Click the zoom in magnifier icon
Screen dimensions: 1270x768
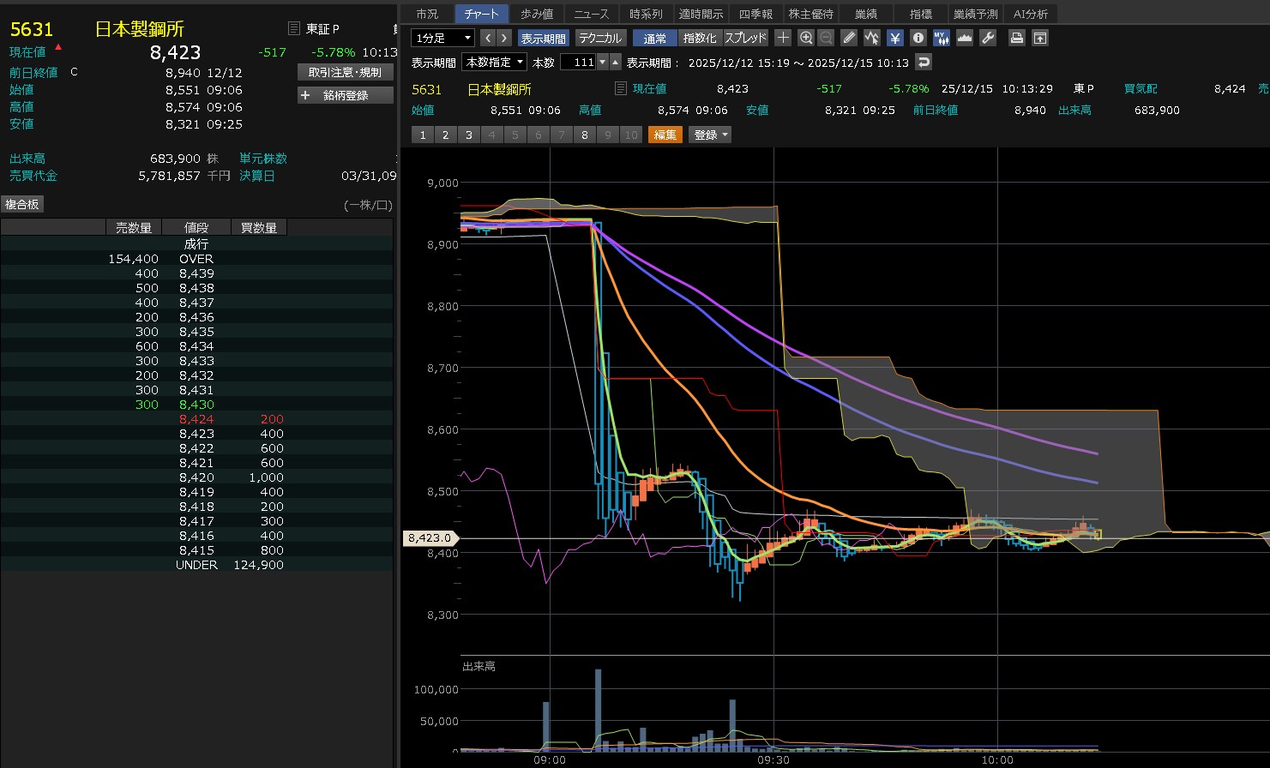[806, 38]
